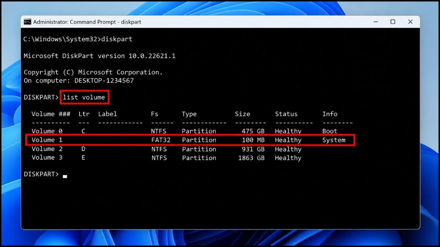Image resolution: width=440 pixels, height=247 pixels.
Task: Click the '475 GB' size value
Action: click(253, 131)
